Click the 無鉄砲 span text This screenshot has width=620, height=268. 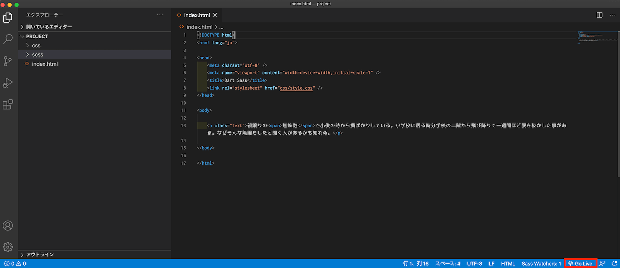pyautogui.click(x=290, y=126)
